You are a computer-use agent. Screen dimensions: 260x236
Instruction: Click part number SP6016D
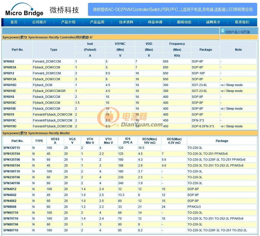[x=10, y=85]
